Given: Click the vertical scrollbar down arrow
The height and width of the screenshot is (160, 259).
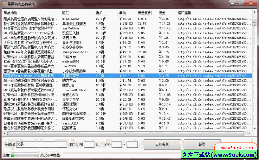Looking at the screenshot, I should (254, 128).
